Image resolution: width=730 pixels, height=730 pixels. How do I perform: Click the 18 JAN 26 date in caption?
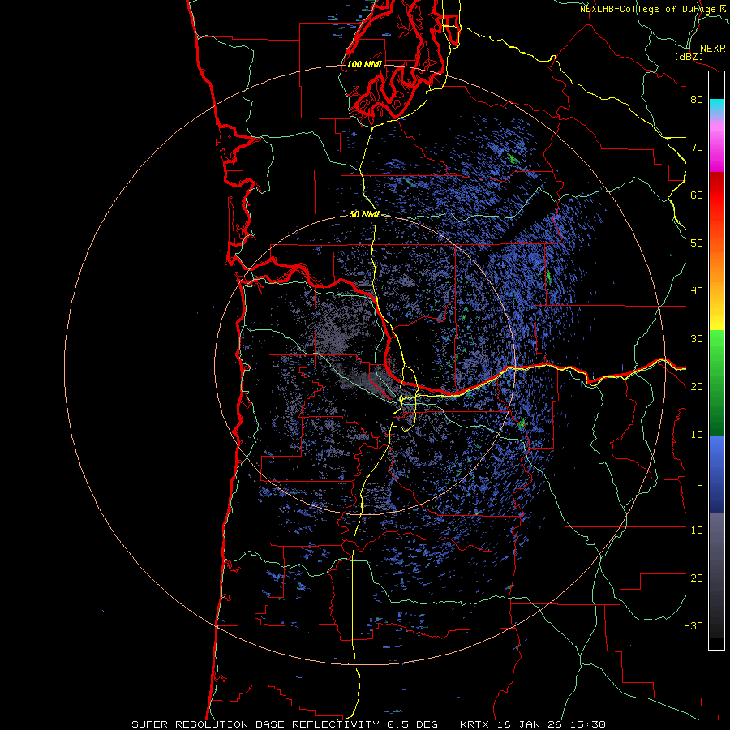click(530, 724)
